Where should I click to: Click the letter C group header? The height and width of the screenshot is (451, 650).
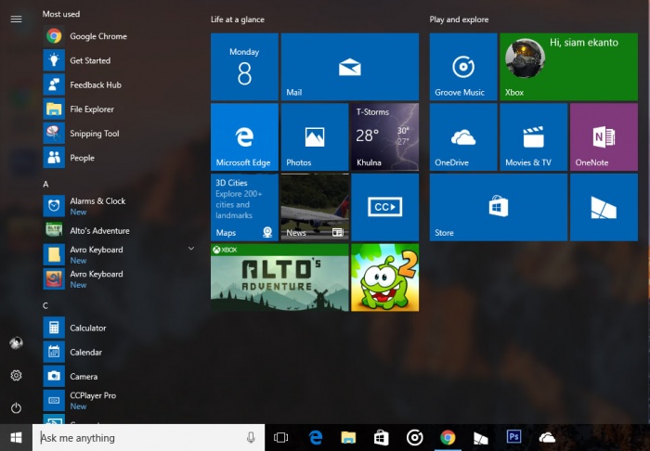(x=45, y=305)
